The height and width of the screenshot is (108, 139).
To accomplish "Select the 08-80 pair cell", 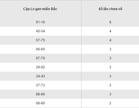I will pyautogui.click(x=40, y=103).
